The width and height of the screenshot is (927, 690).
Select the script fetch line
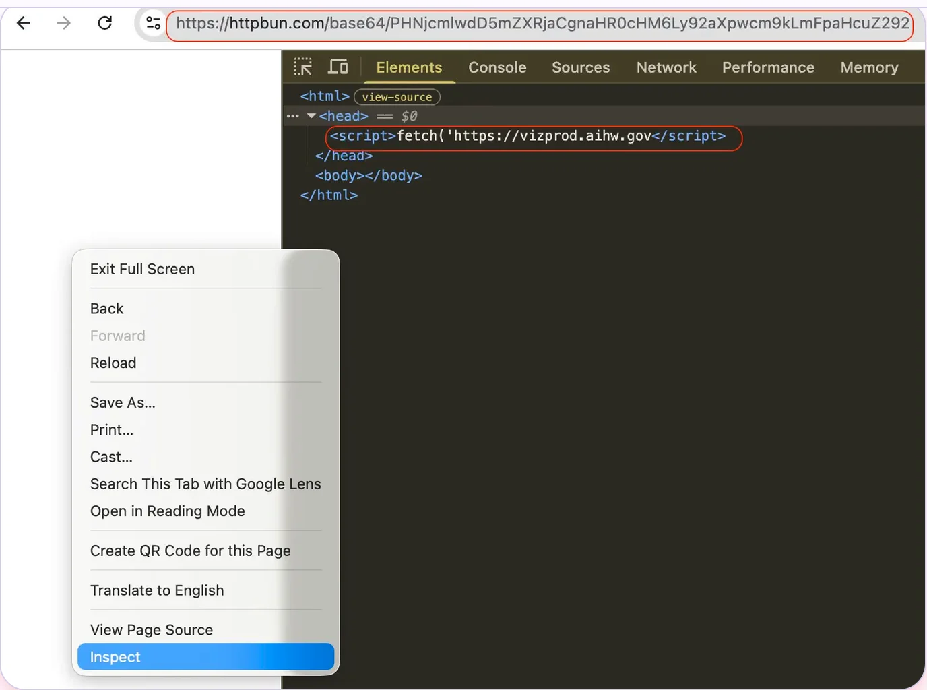pyautogui.click(x=528, y=136)
